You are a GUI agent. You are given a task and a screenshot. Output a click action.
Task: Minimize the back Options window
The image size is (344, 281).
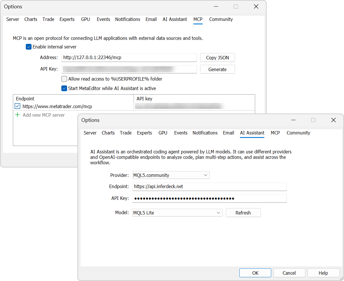[216, 7]
